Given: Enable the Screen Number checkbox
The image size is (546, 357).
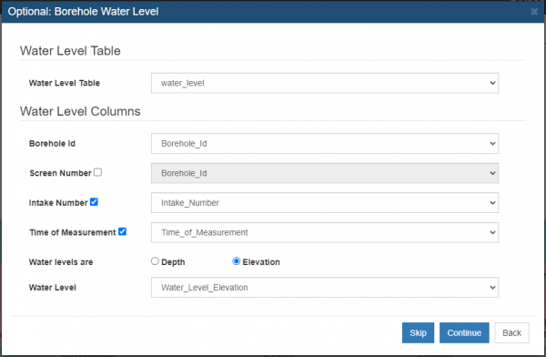Looking at the screenshot, I should pos(98,172).
